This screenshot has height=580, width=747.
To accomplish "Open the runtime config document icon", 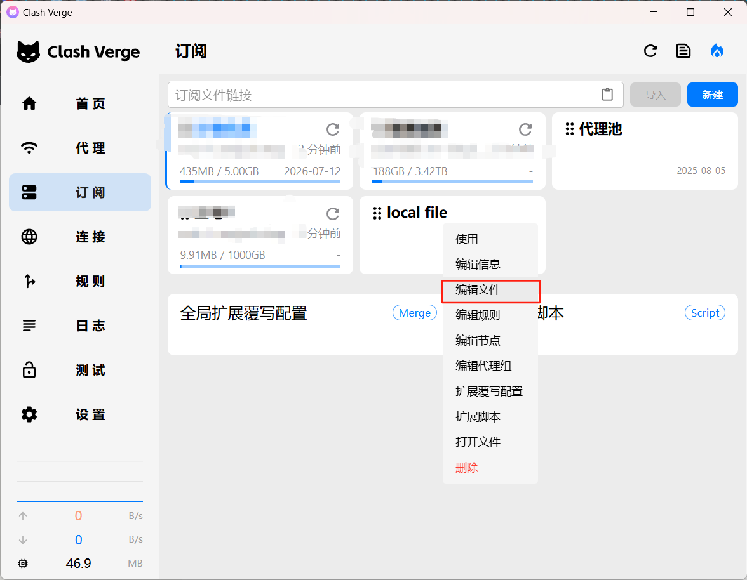I will click(683, 51).
